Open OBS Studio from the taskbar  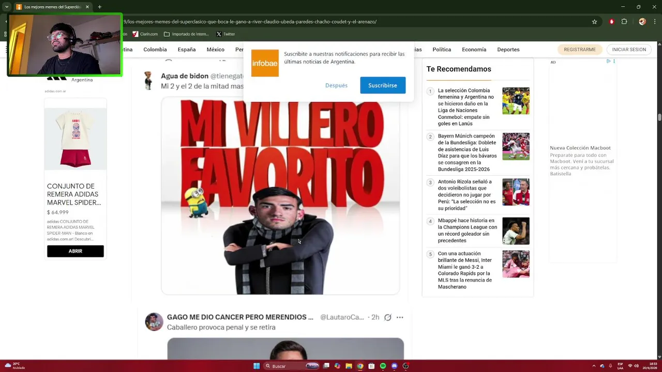click(x=406, y=366)
